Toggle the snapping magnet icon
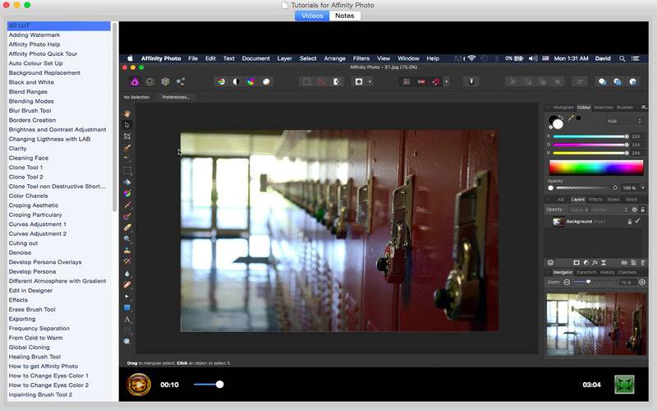 tap(436, 81)
